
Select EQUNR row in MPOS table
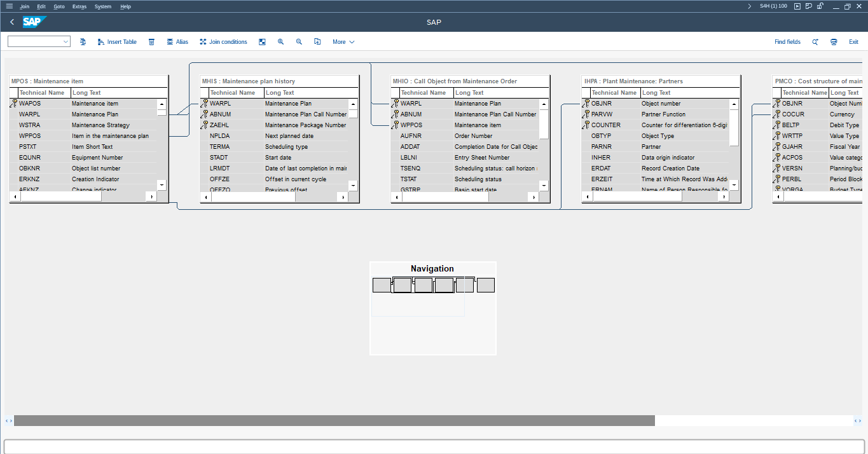(30, 158)
